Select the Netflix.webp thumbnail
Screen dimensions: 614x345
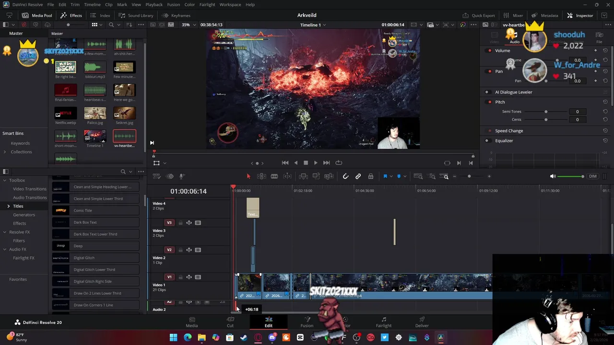click(x=66, y=113)
